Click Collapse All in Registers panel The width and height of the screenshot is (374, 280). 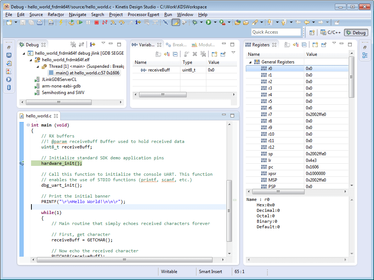tap(304, 45)
